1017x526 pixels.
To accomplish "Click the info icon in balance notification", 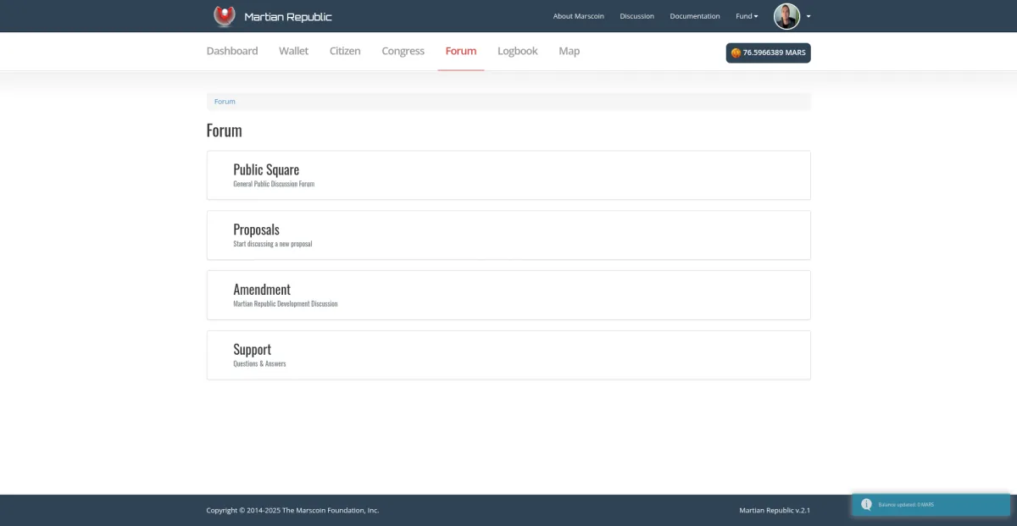I will [866, 505].
